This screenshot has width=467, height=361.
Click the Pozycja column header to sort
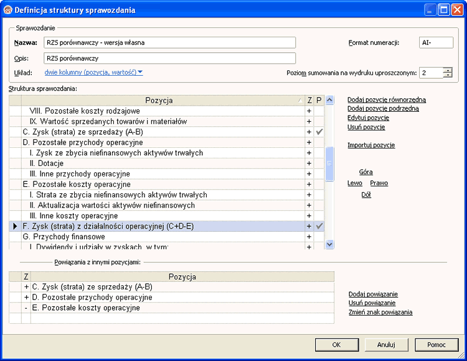(159, 100)
